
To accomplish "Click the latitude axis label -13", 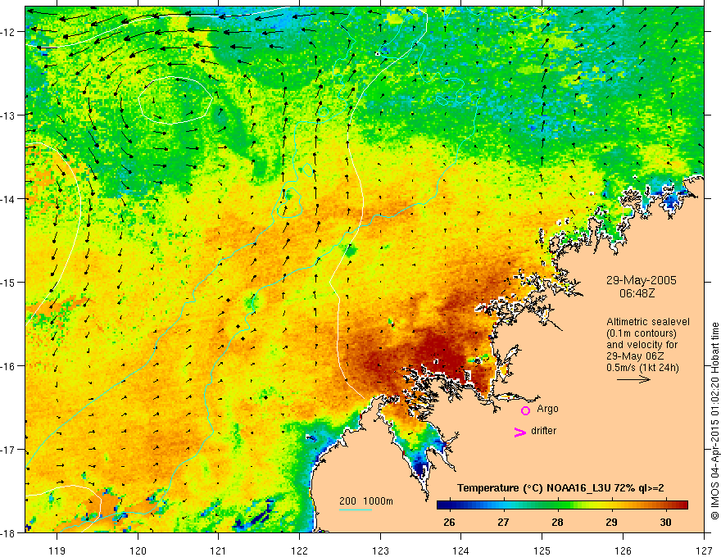I will click(8, 115).
